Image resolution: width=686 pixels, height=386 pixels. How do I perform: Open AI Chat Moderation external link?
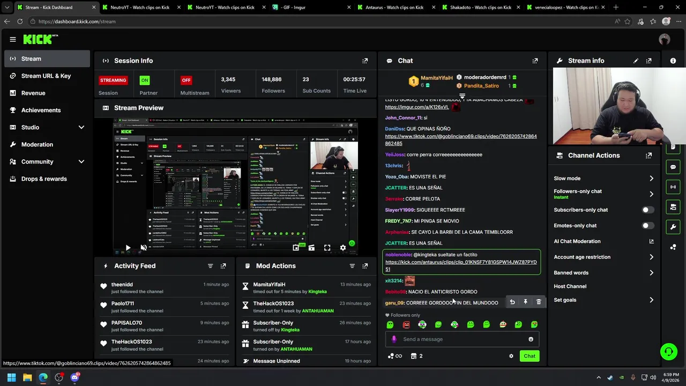652,241
